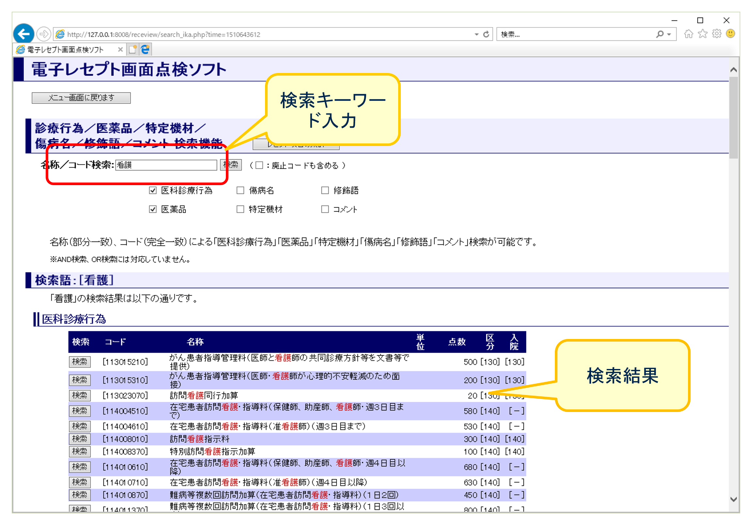Open the search provider dropdown arrow

click(669, 34)
